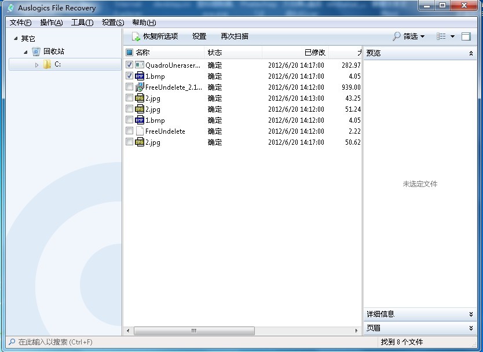
Task: Uncheck the QuadroUneraser file checkbox
Action: coord(129,65)
